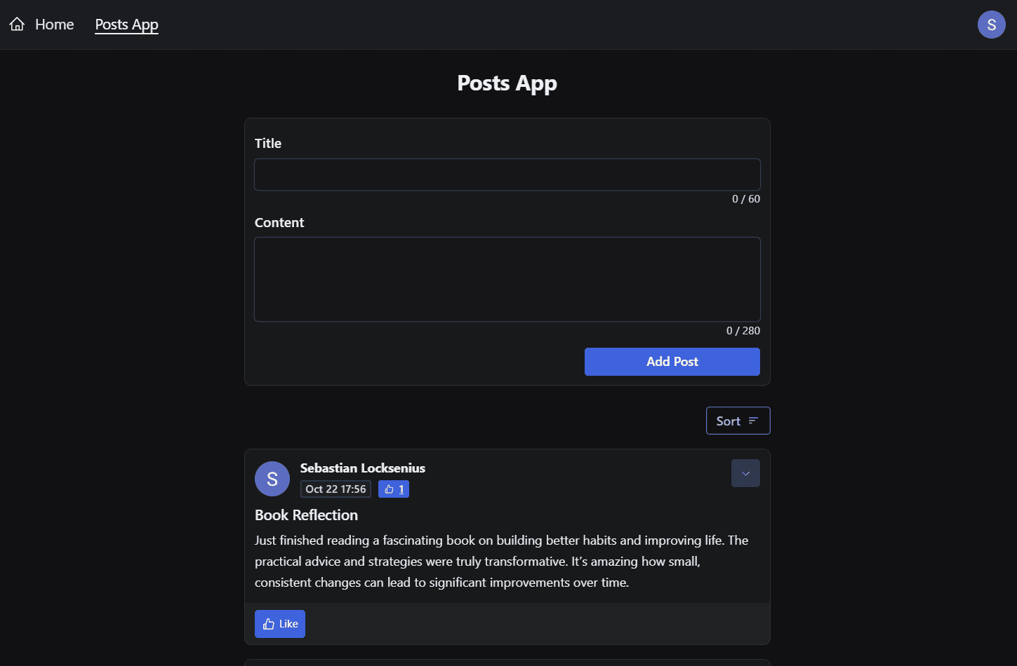Click the sort lines icon inside Sort button

pyautogui.click(x=755, y=420)
